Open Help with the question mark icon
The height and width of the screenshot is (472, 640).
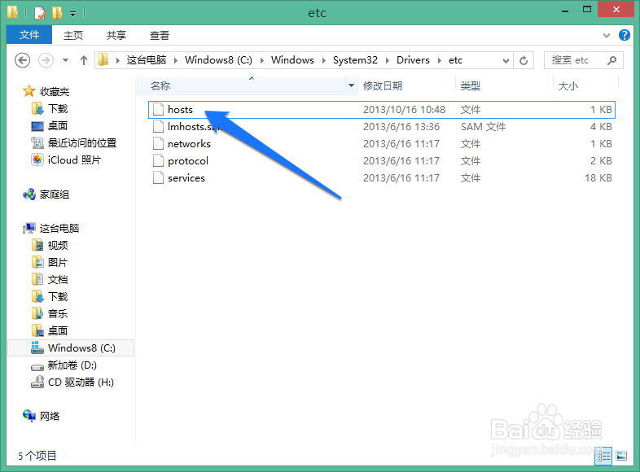click(x=624, y=35)
